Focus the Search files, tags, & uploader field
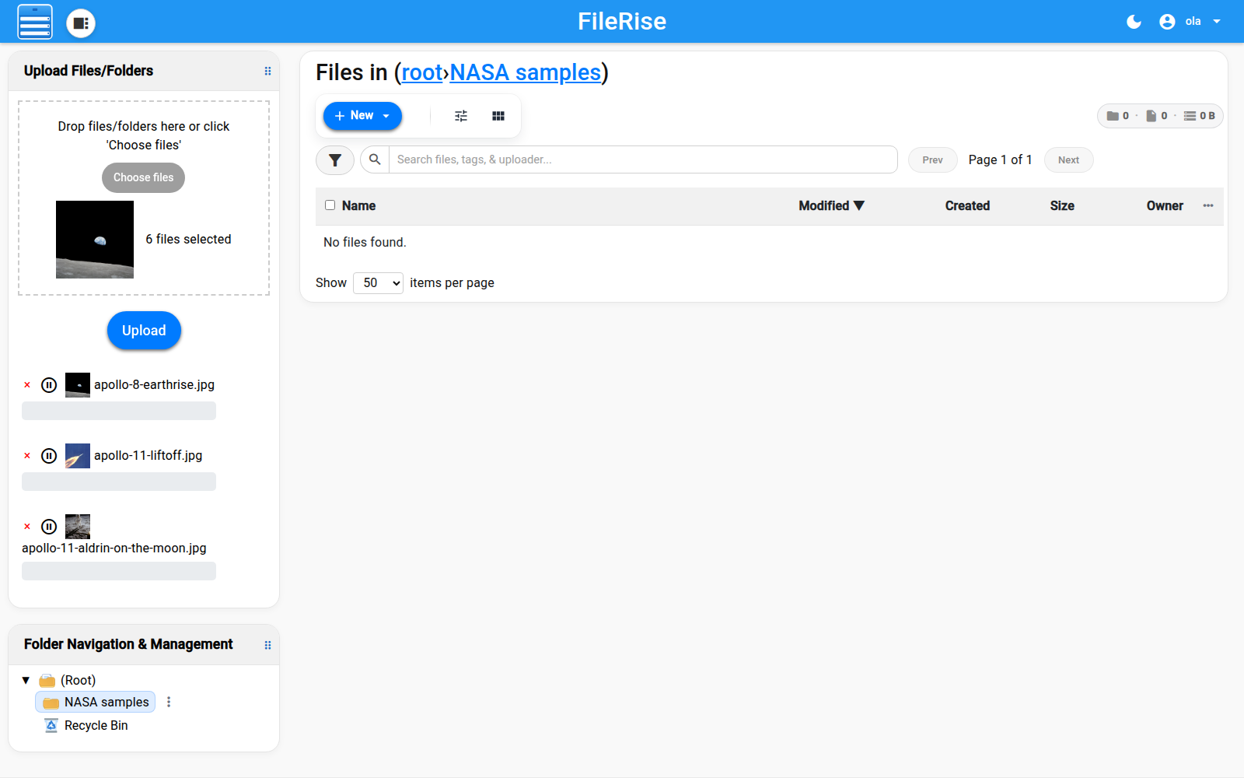The image size is (1244, 778). pyautogui.click(x=643, y=159)
